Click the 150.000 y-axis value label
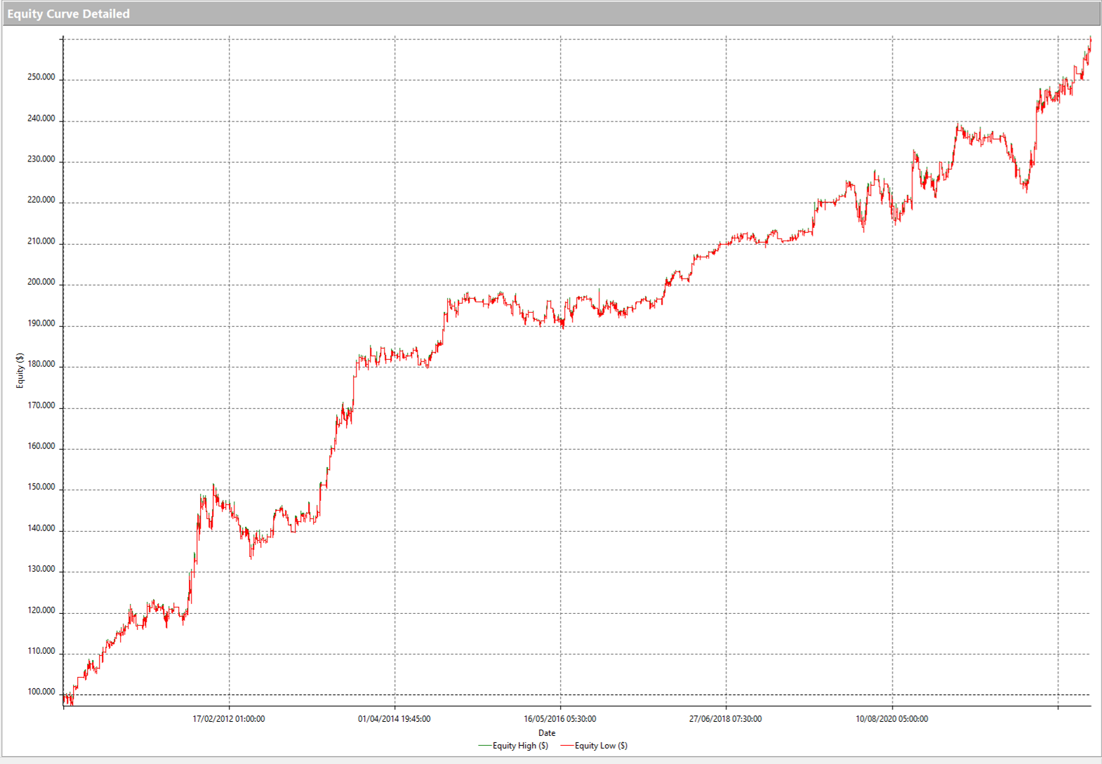This screenshot has width=1102, height=764. pos(41,487)
